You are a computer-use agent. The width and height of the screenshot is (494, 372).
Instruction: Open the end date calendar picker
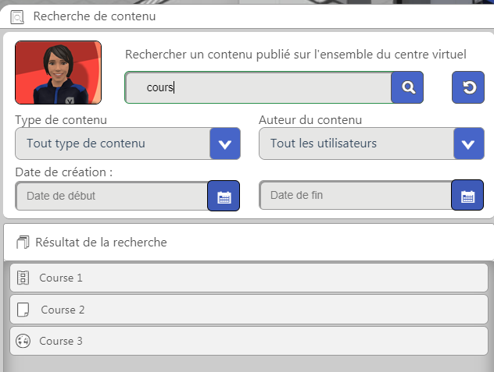tap(467, 195)
